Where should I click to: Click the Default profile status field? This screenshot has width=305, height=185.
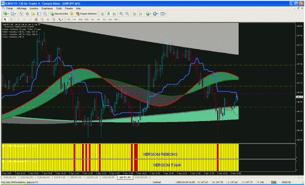pyautogui.click(x=157, y=182)
